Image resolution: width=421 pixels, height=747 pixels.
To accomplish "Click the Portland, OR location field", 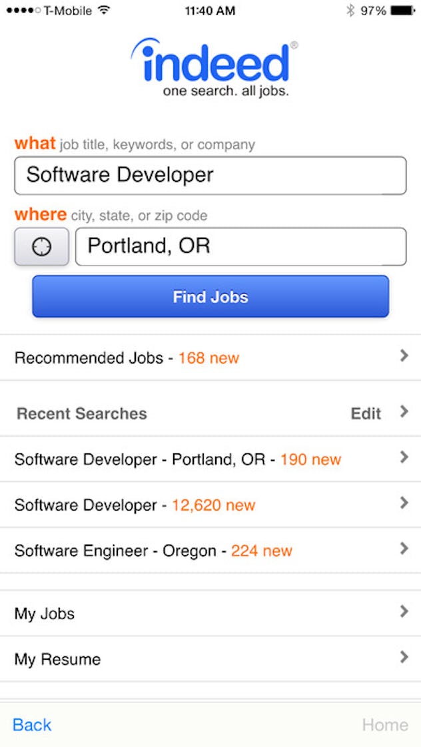I will (x=240, y=246).
